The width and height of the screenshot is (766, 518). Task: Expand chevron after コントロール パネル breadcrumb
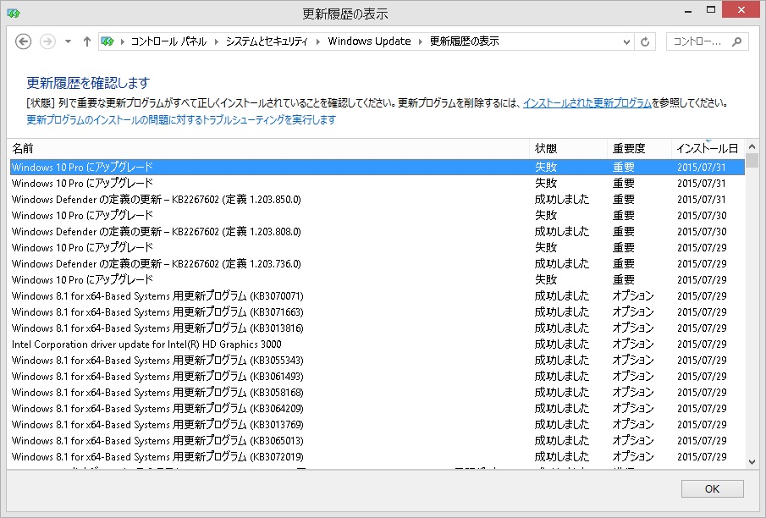click(x=217, y=41)
